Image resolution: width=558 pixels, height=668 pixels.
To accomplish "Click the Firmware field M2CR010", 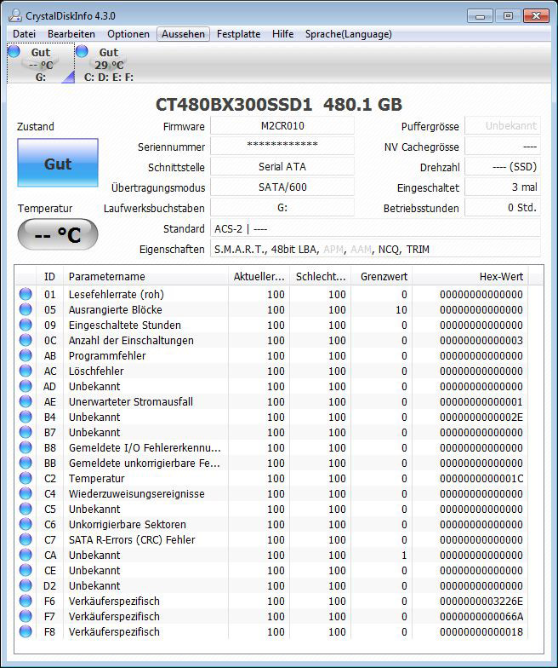I will coord(282,126).
